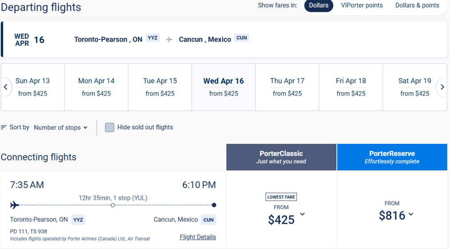Click the PorterClassic column header
The height and width of the screenshot is (249, 450).
click(281, 157)
